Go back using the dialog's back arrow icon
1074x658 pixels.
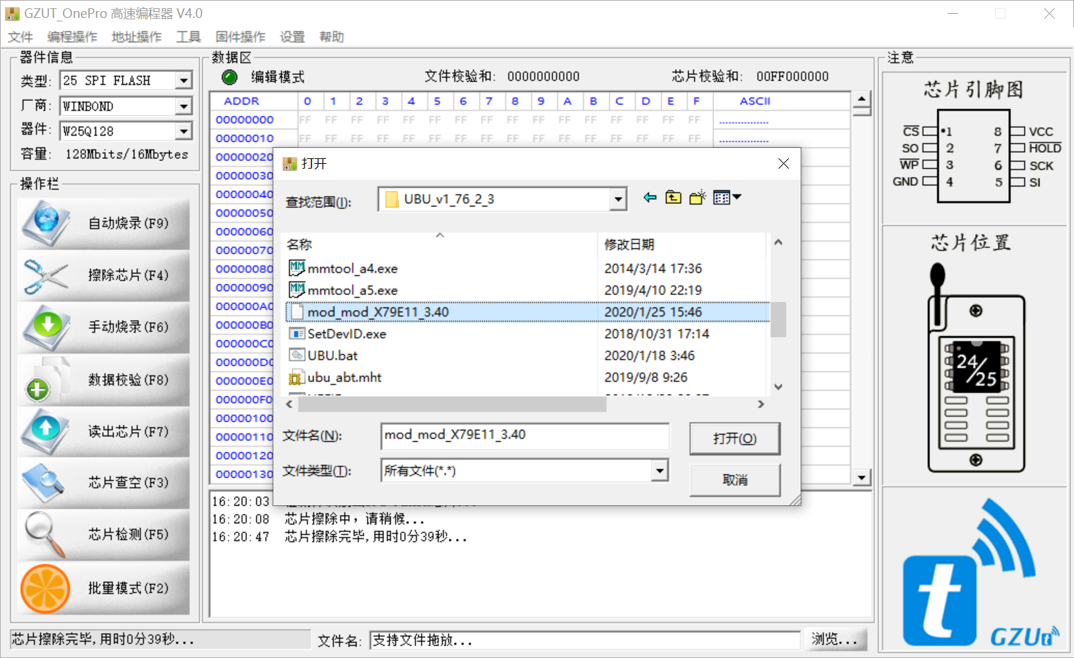pos(650,198)
